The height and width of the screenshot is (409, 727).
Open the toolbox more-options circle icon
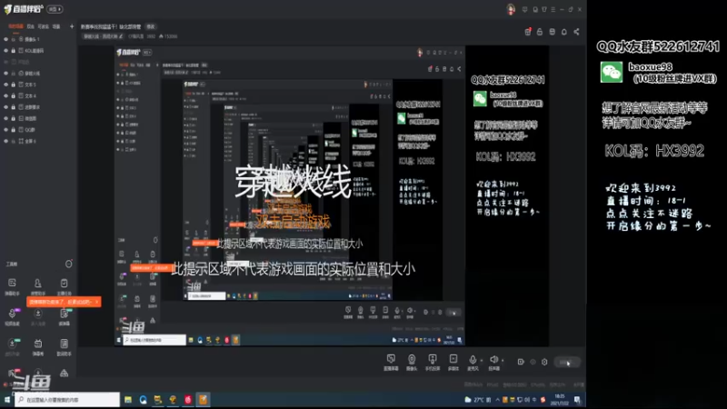pyautogui.click(x=69, y=264)
